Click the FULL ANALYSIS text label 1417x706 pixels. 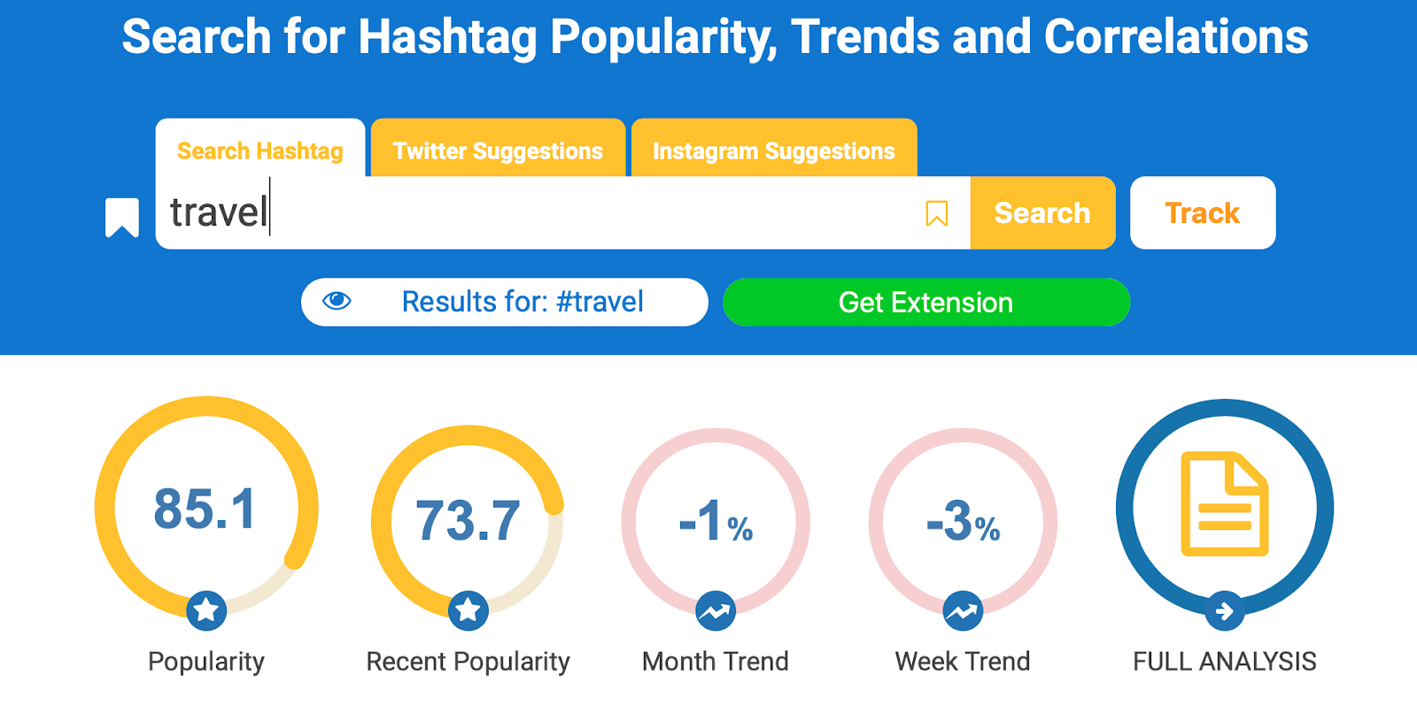tap(1224, 661)
